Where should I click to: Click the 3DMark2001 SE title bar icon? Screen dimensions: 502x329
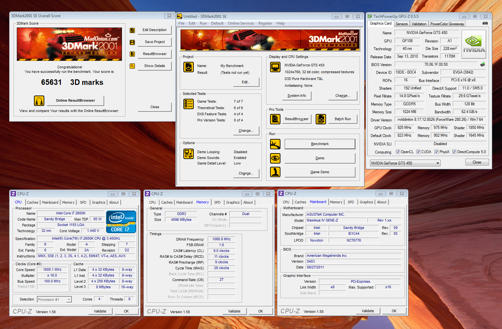[180, 16]
